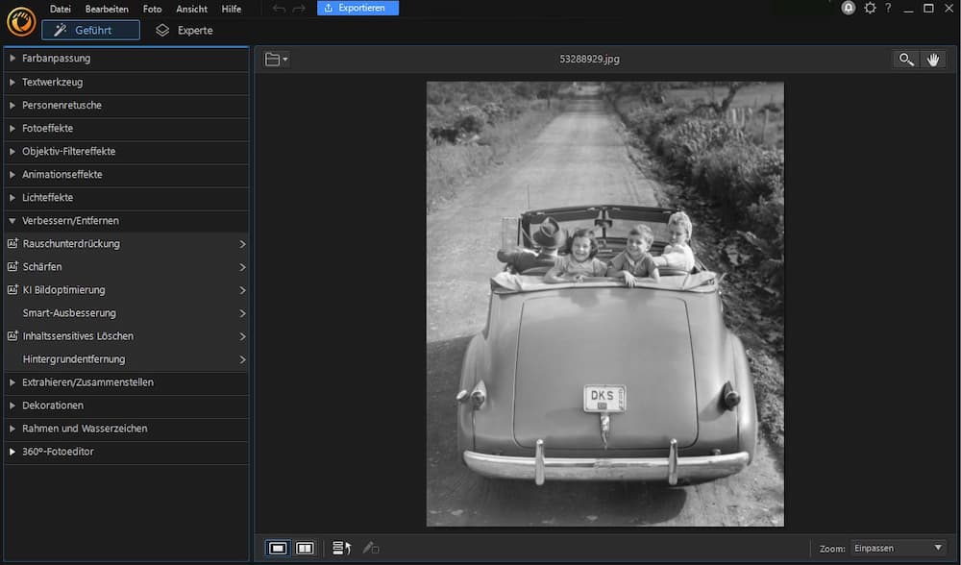Click the help question mark icon
Image resolution: width=961 pixels, height=565 pixels.
click(888, 8)
